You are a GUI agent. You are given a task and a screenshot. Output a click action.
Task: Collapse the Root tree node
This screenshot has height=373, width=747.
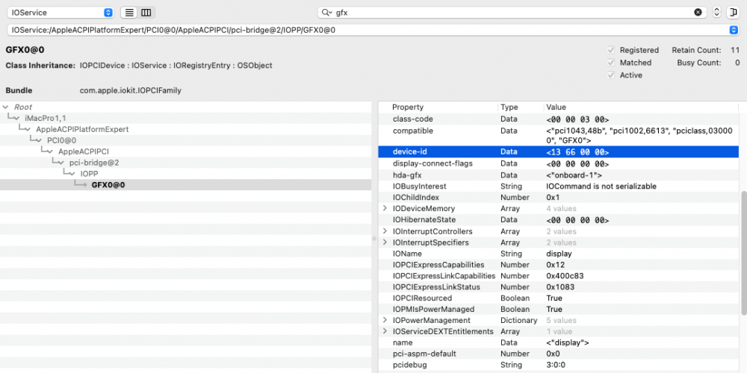tap(6, 107)
